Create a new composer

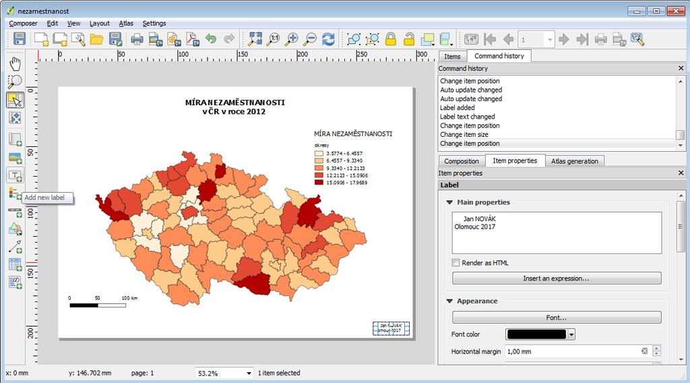(x=41, y=39)
